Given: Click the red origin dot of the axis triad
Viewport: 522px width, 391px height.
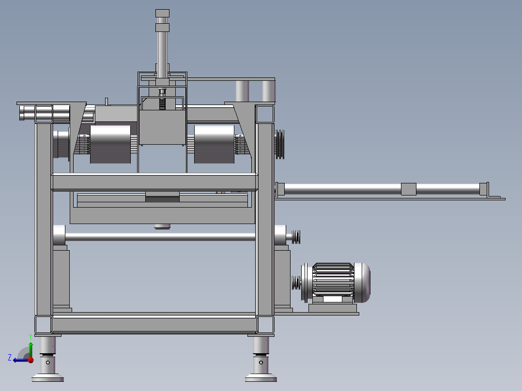Looking at the screenshot, I should [x=31, y=360].
